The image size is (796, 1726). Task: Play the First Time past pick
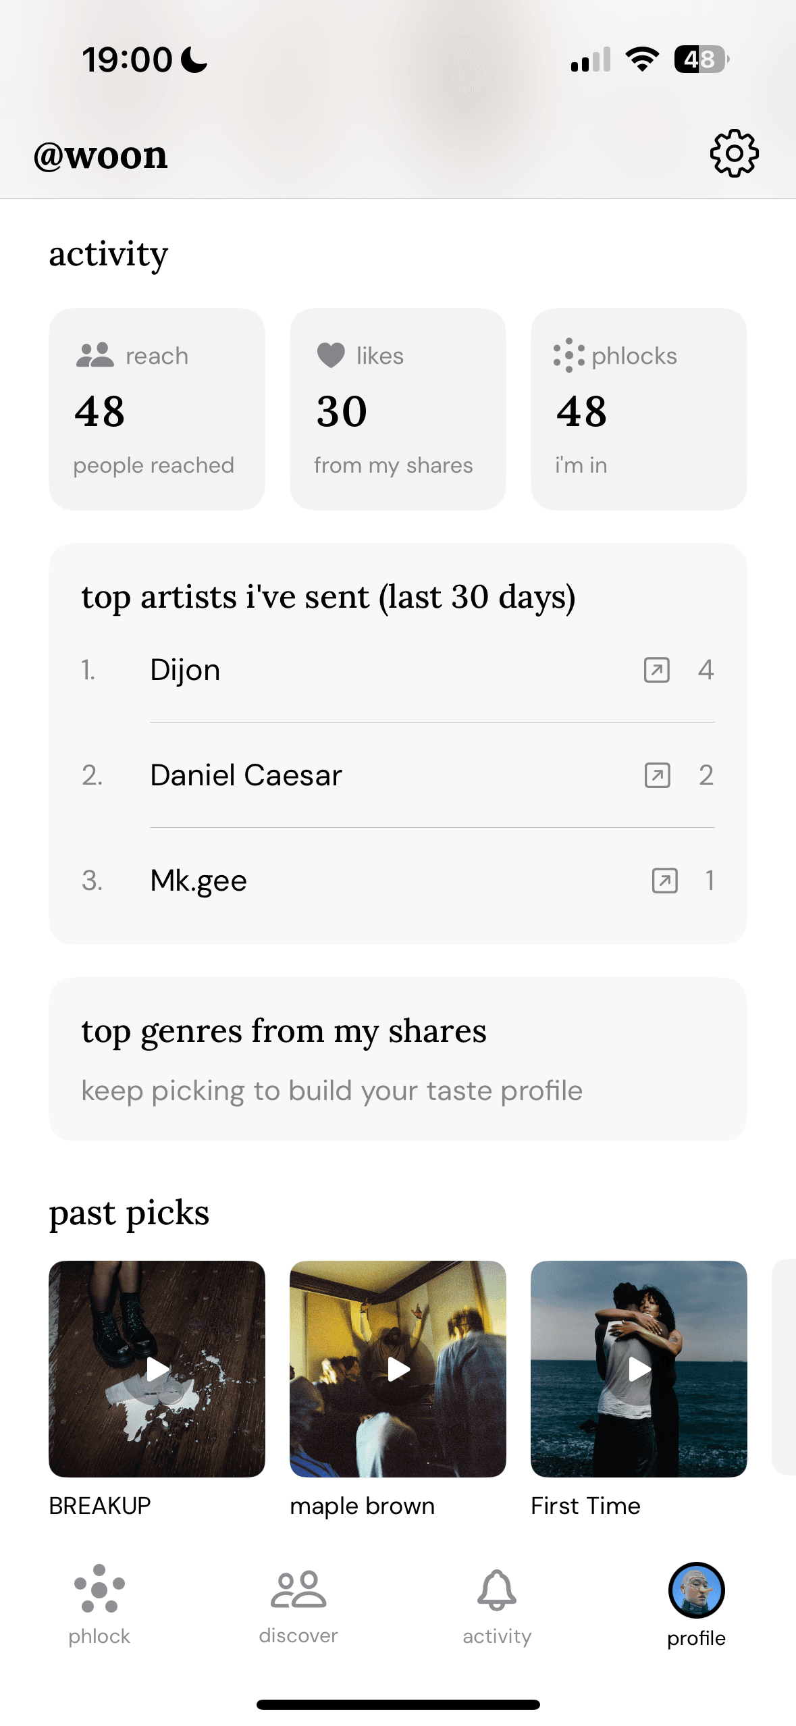point(639,1369)
